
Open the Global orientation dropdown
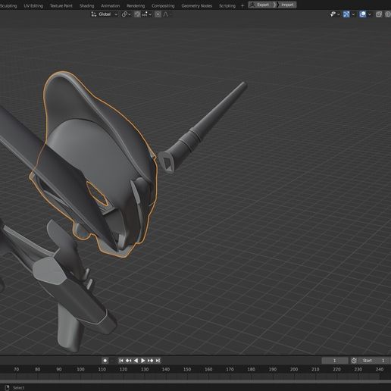point(108,14)
